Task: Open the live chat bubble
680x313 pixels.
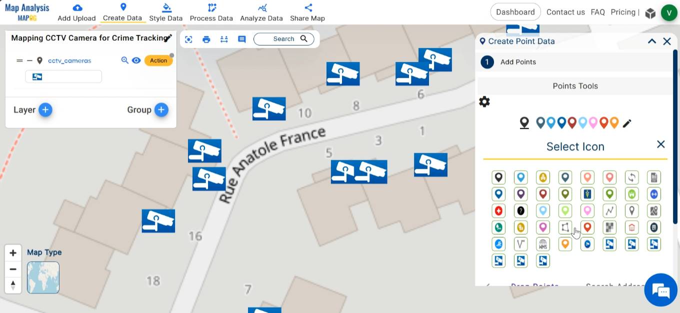Action: click(660, 290)
